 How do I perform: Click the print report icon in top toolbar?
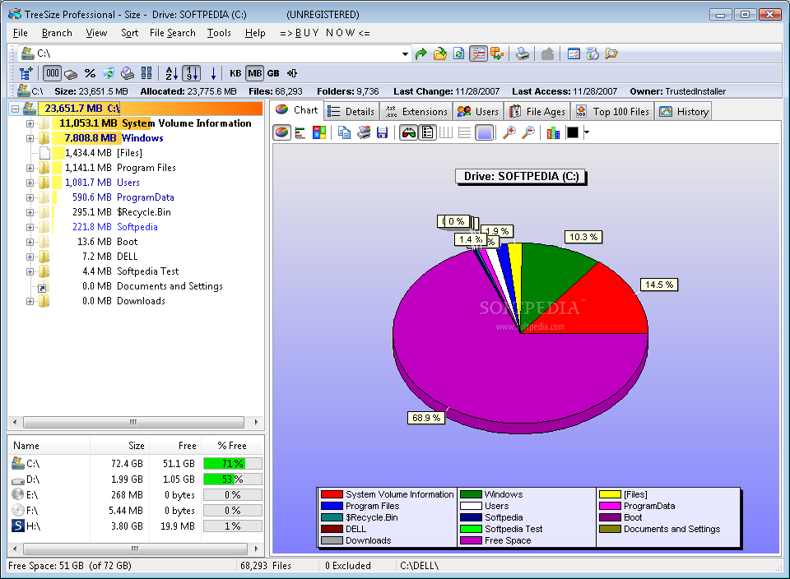click(x=523, y=53)
